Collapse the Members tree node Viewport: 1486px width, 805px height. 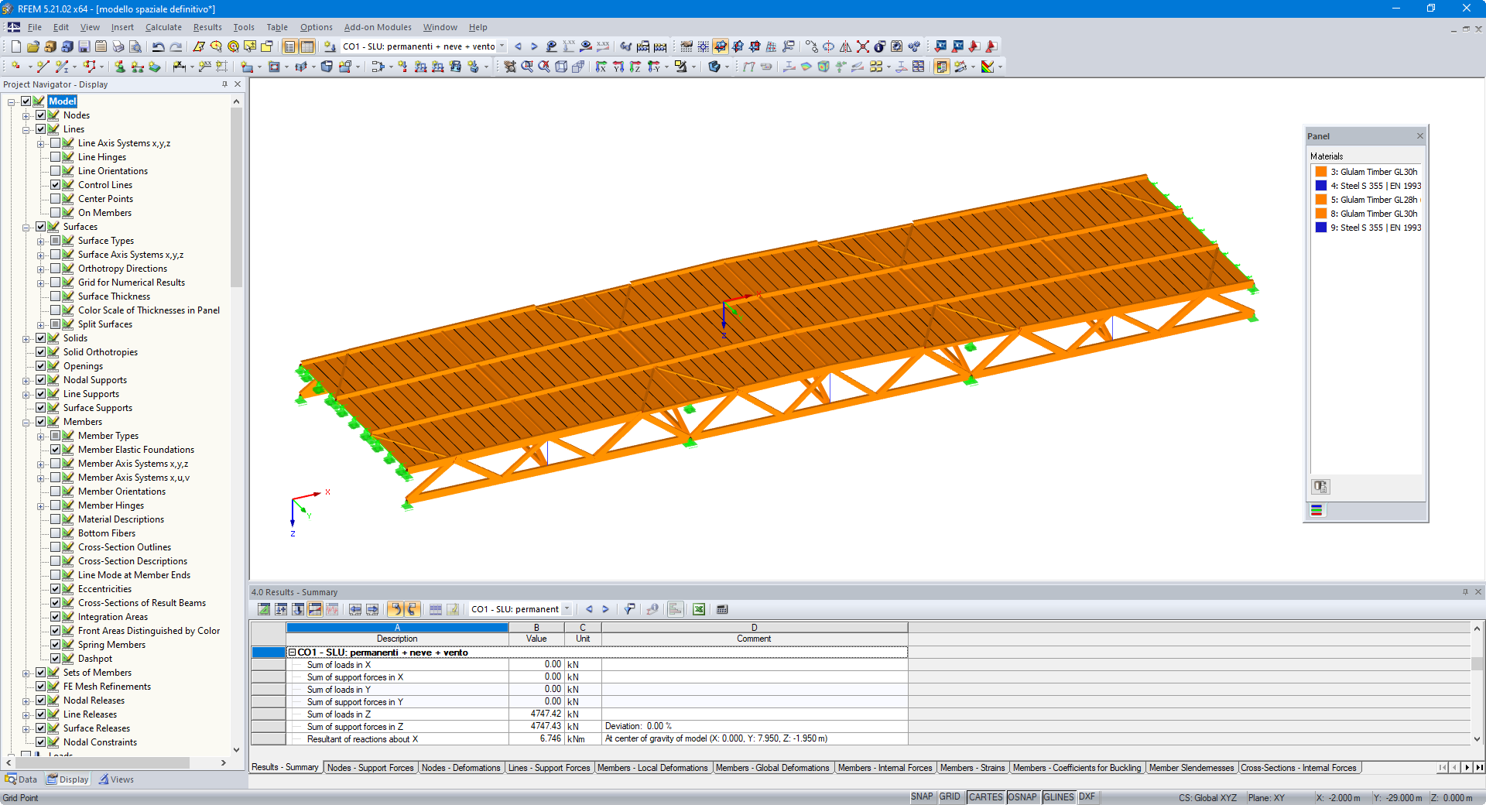point(26,422)
